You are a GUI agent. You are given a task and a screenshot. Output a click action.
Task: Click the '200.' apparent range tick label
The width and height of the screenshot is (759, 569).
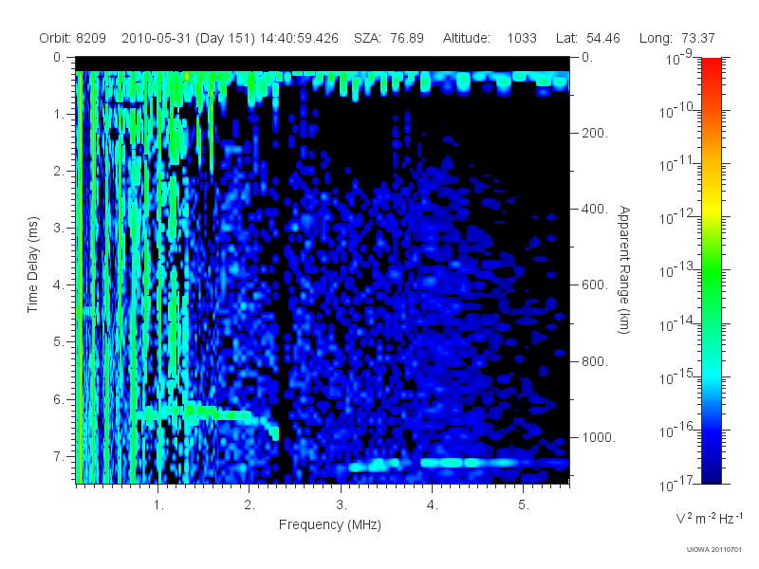point(595,133)
